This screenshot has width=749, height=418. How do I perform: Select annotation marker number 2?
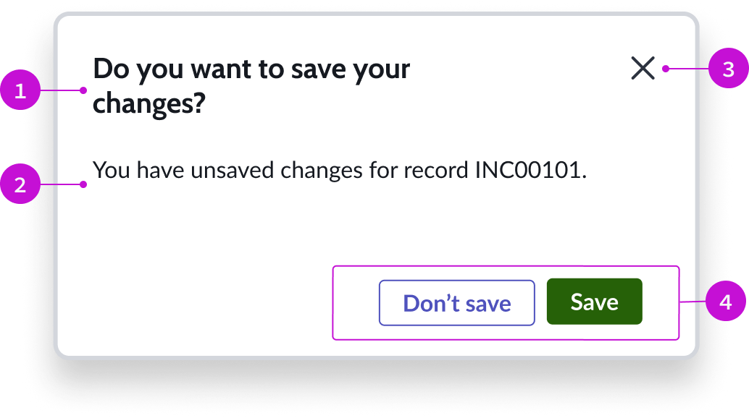(20, 184)
